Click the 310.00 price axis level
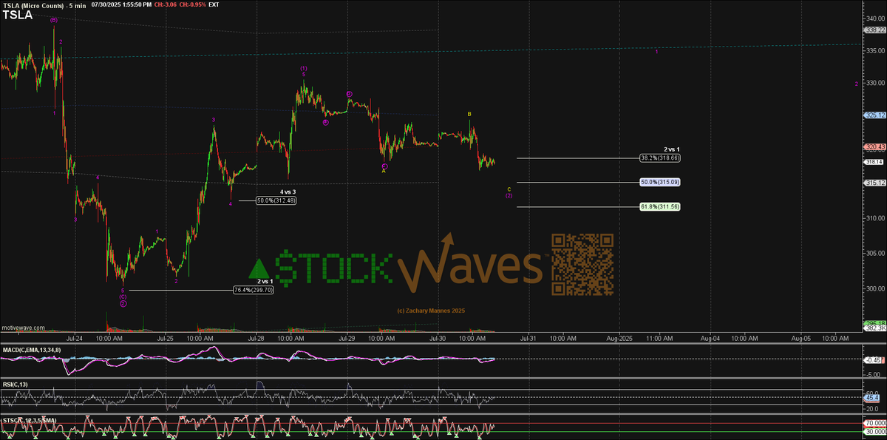Screen dimensions: 887x440 click(875, 218)
